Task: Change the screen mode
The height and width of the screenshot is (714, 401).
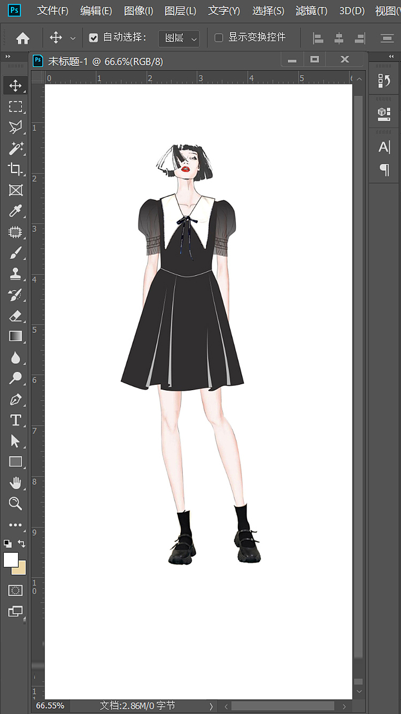Action: (16, 611)
